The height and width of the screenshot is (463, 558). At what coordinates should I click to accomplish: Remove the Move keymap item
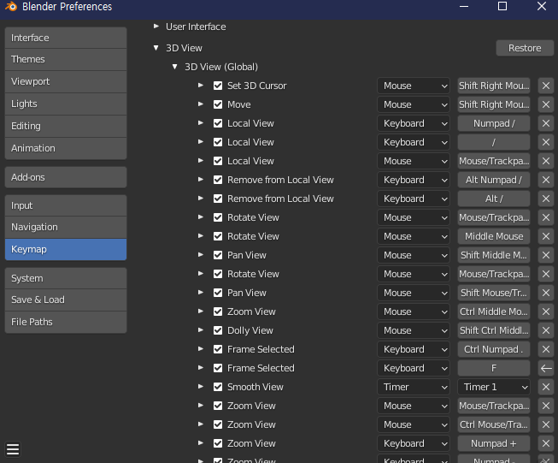545,104
